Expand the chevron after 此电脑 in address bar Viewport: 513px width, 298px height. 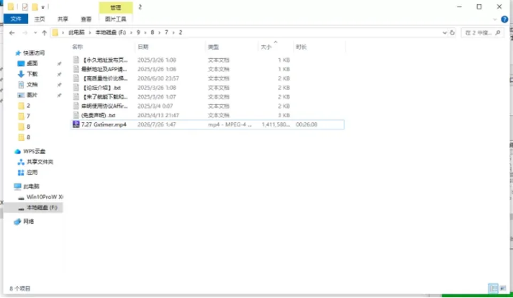(x=90, y=33)
